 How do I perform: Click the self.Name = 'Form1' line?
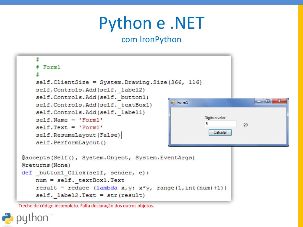click(x=69, y=120)
